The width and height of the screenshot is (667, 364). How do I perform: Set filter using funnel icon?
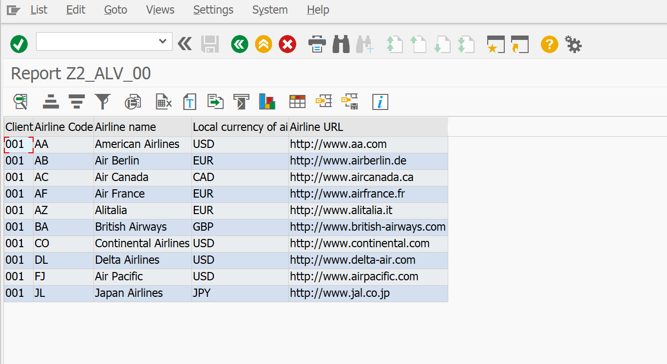click(103, 102)
